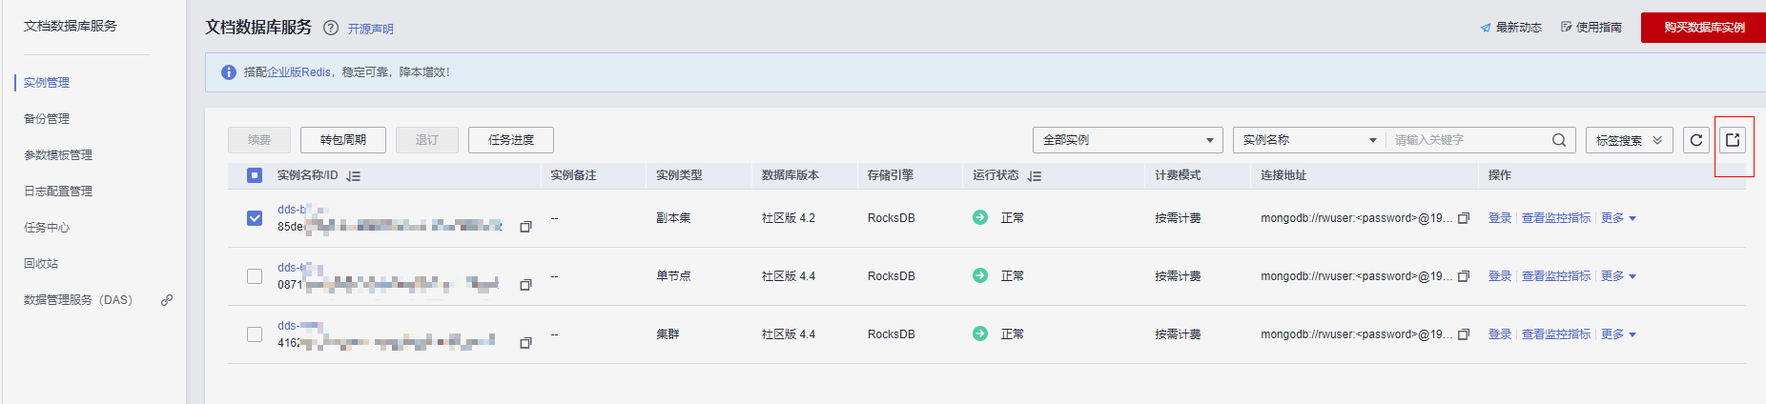Go to 参数模板管理 in the sidebar

click(x=58, y=155)
